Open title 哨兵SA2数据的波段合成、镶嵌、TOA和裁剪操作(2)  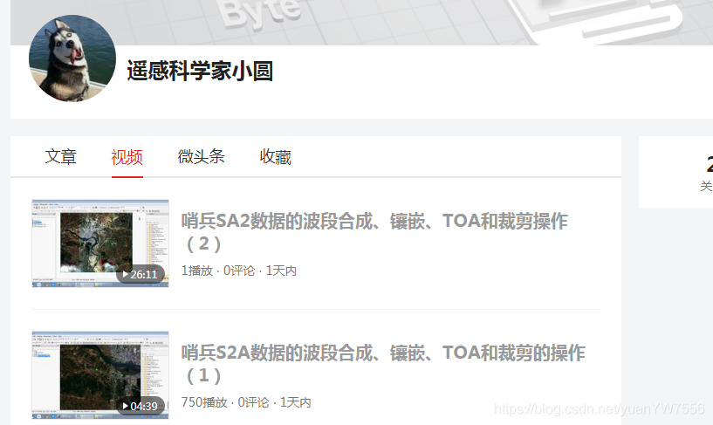click(x=374, y=232)
